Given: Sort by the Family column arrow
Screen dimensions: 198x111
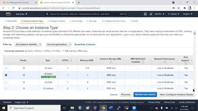Looking at the screenshot, I should click(37, 60).
